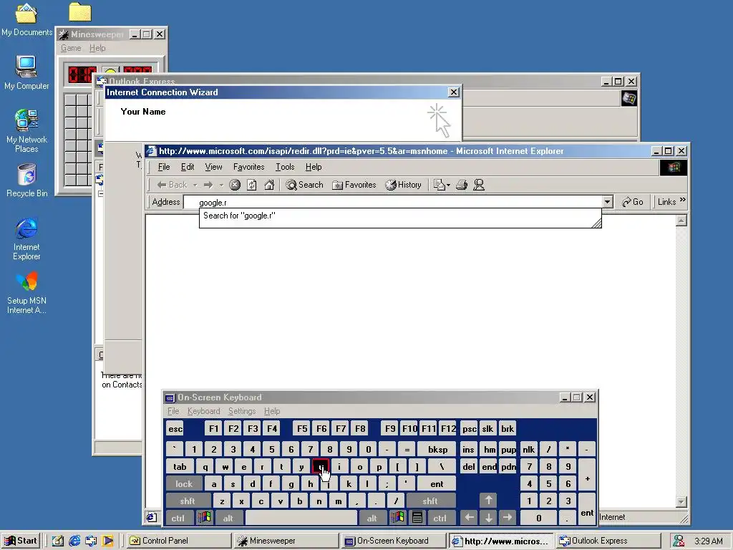This screenshot has height=550, width=733.
Task: Open Game menu in Minesweeper
Action: [71, 48]
